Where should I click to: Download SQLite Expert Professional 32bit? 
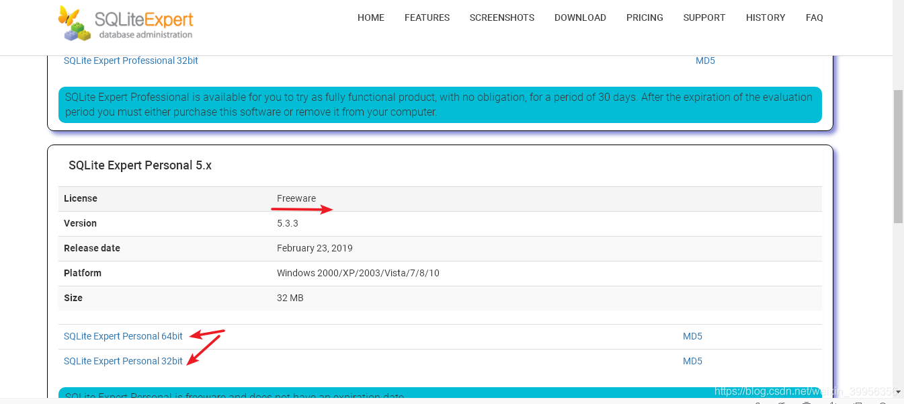(131, 60)
